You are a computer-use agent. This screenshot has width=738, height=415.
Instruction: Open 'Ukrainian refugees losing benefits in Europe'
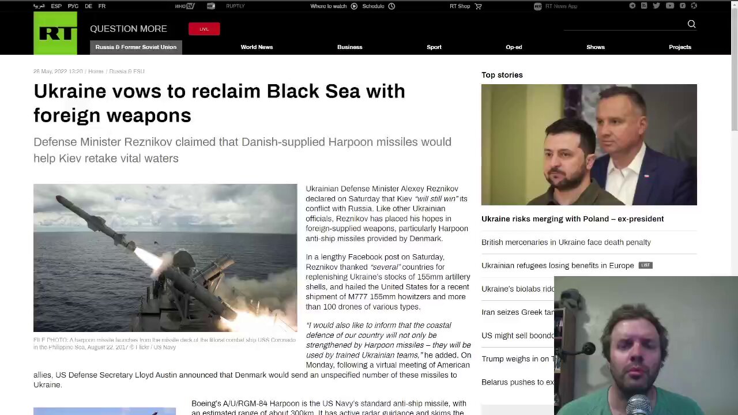pos(558,266)
